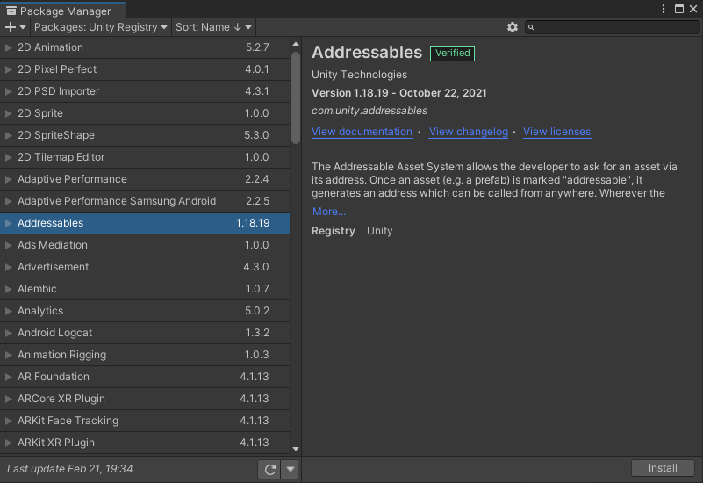Open the refresh options dropdown arrow
Viewport: 703px width, 483px height.
point(291,469)
